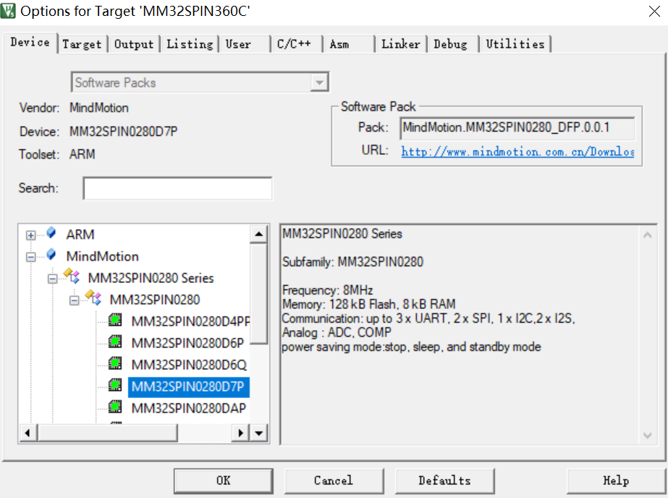Click the Help button
The height and width of the screenshot is (498, 668).
pos(616,481)
